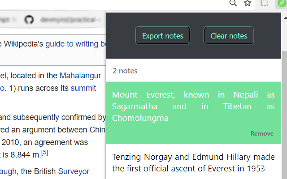Click the blurred bookmark text next to GitHub
Viewport: 287px width, 179px height.
[71, 20]
